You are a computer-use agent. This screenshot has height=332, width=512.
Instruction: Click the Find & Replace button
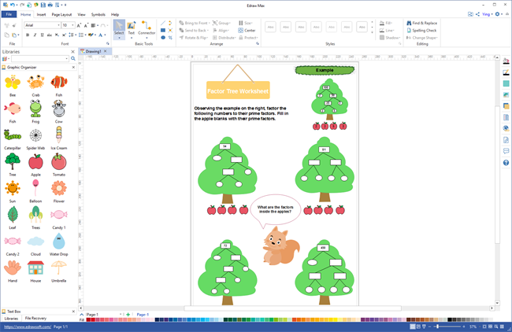[423, 24]
